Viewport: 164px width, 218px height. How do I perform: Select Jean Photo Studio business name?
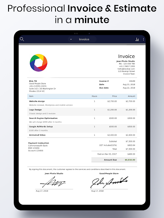pos(126,61)
